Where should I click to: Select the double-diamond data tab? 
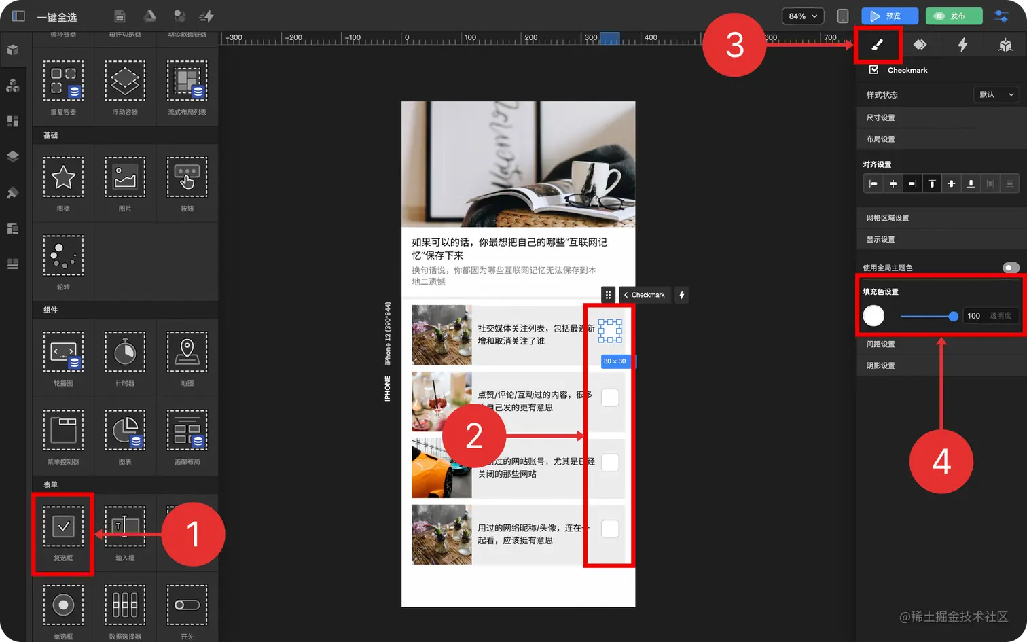point(920,45)
